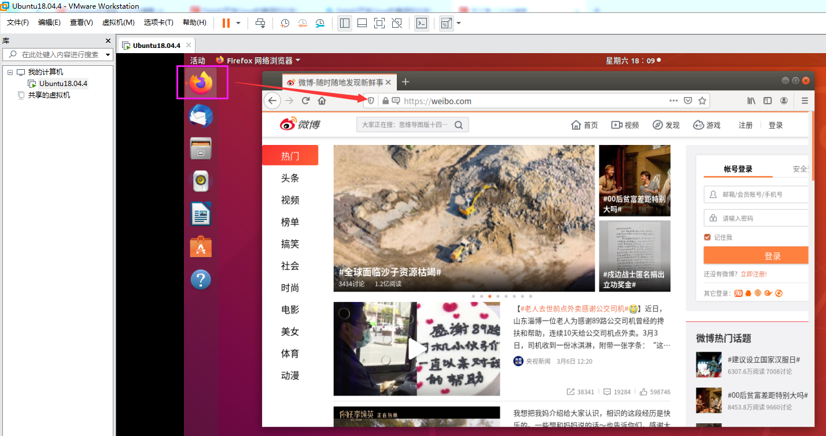Image resolution: width=826 pixels, height=436 pixels.
Task: Click the tracking protection shield icon
Action: [x=371, y=100]
